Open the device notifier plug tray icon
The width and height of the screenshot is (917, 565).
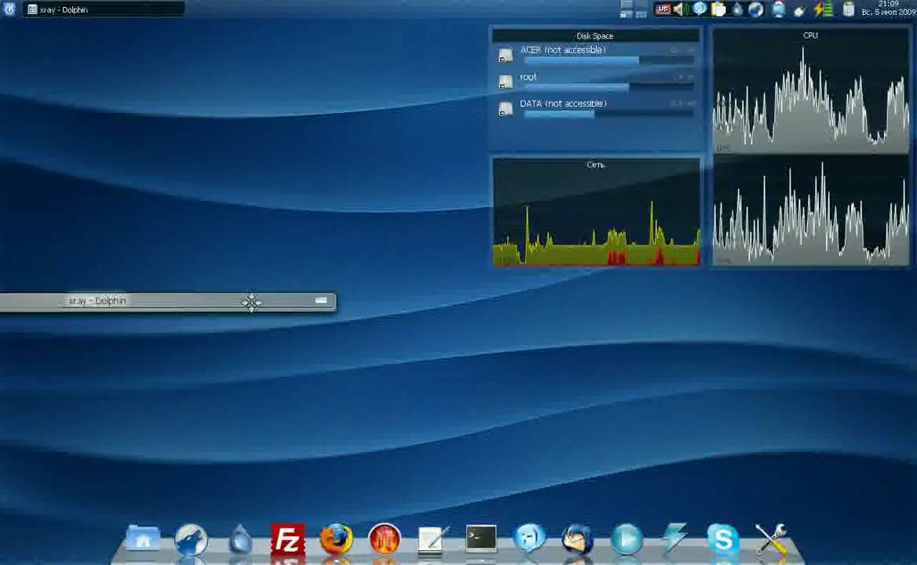point(799,10)
